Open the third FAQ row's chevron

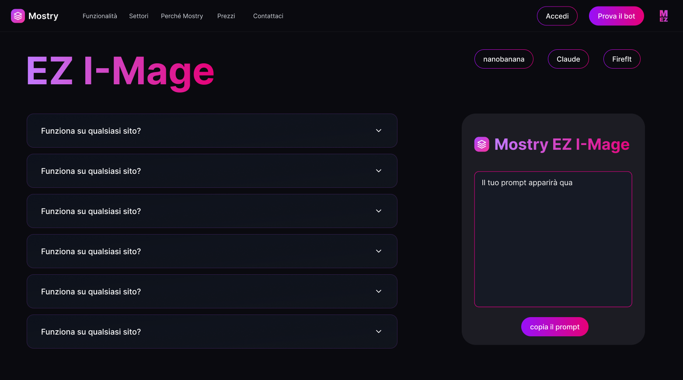[379, 211]
